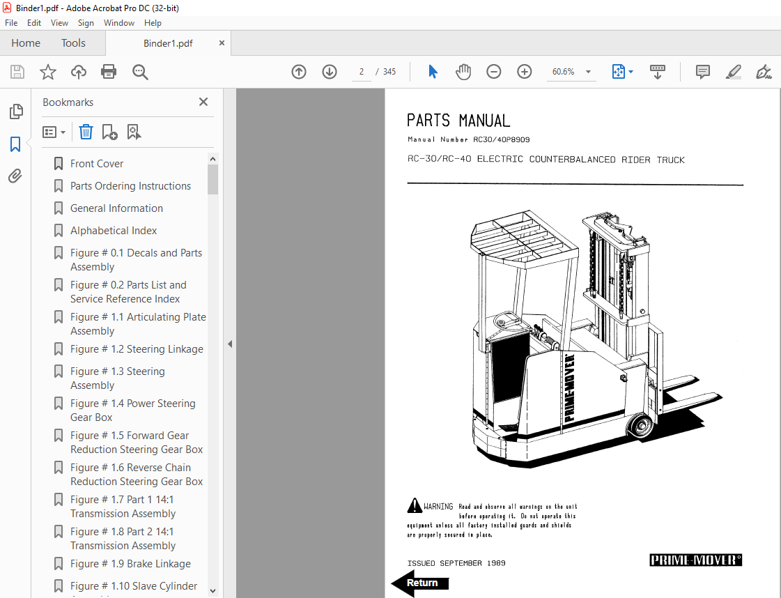Go to Figure # 1.8 Part 2 bookmark

coord(123,539)
